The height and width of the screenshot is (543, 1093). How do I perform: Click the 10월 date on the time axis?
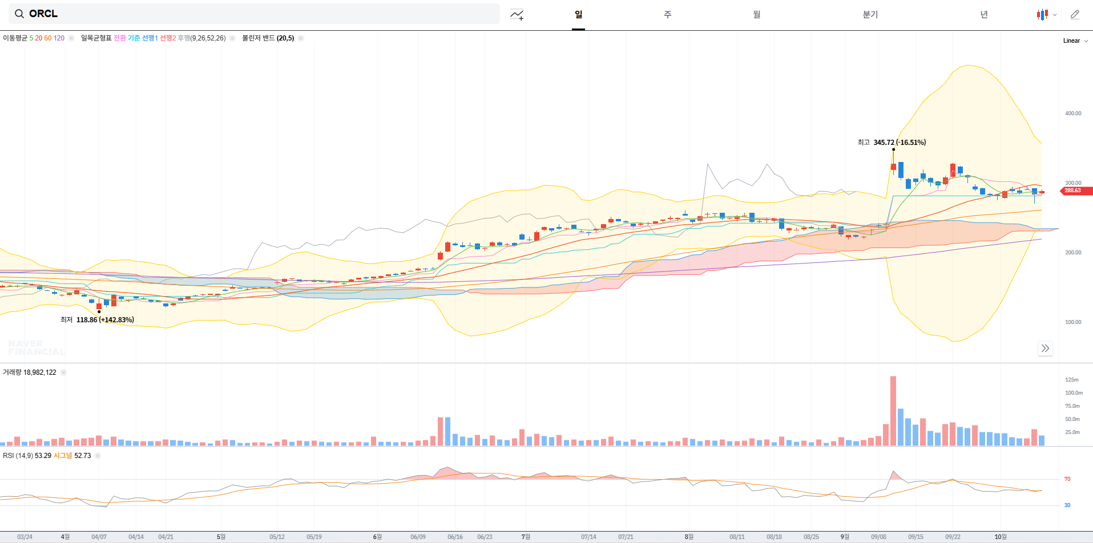[x=1001, y=537]
